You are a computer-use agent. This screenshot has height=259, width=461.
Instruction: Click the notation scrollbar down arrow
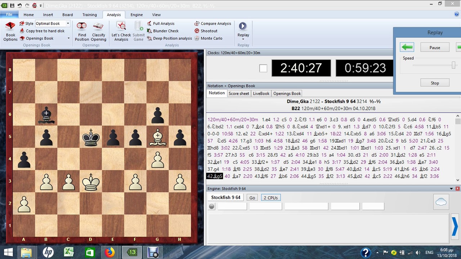(x=458, y=180)
